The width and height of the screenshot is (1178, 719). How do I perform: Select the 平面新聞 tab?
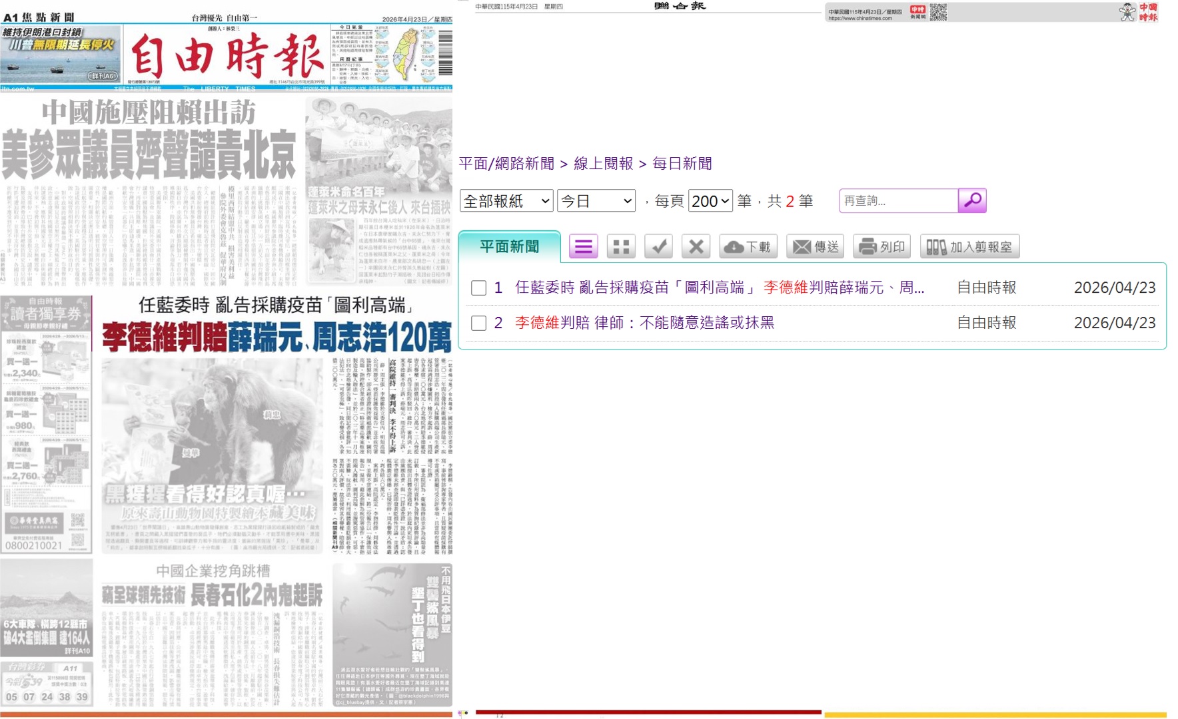pyautogui.click(x=509, y=246)
